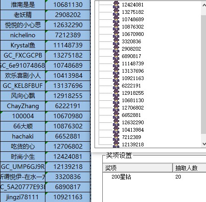Image resolution: width=206 pixels, height=202 pixels.
Task: Select the spreadsheet cell hachaki
Action: tap(23, 136)
